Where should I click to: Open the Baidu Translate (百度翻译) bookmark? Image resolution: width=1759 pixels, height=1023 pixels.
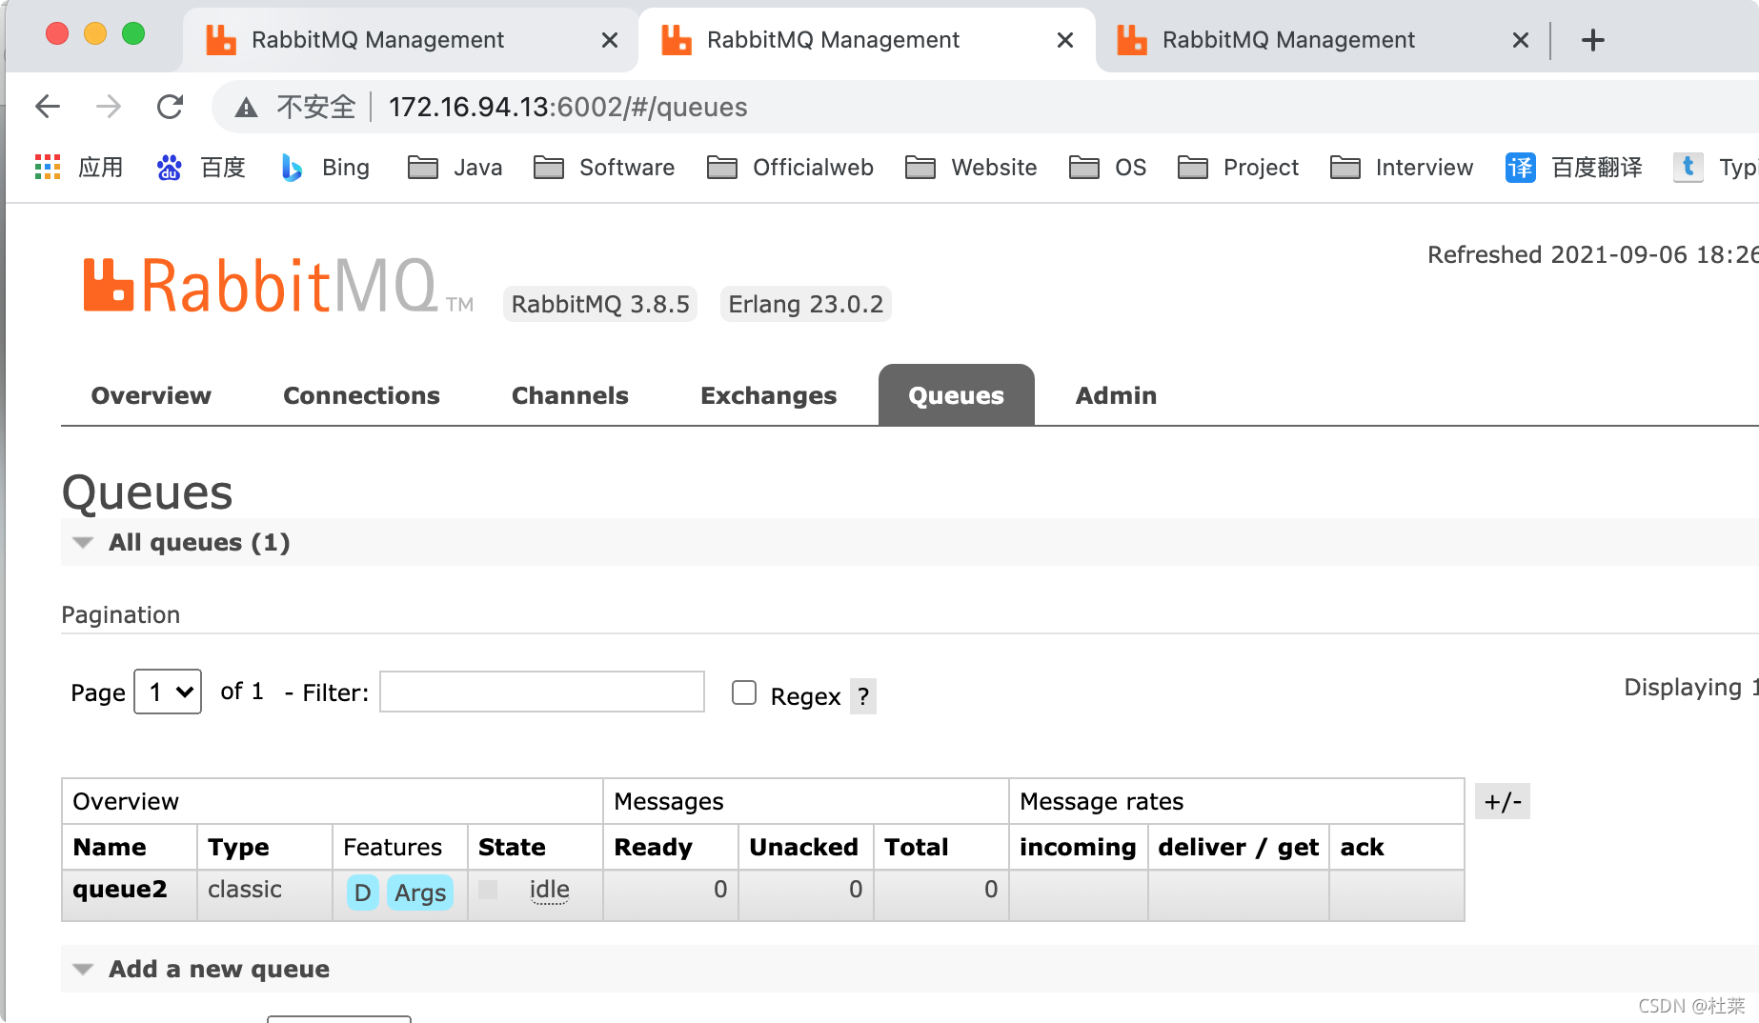[x=1574, y=168]
